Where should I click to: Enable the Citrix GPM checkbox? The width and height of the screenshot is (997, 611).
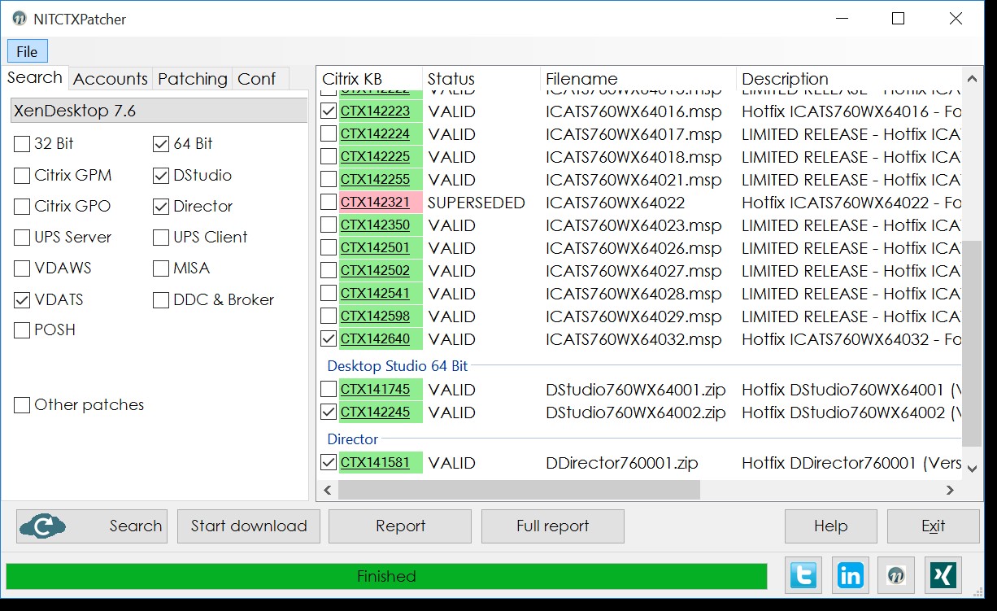(22, 176)
